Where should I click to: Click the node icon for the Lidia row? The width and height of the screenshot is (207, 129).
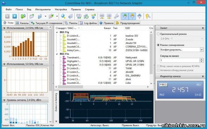click(x=64, y=83)
